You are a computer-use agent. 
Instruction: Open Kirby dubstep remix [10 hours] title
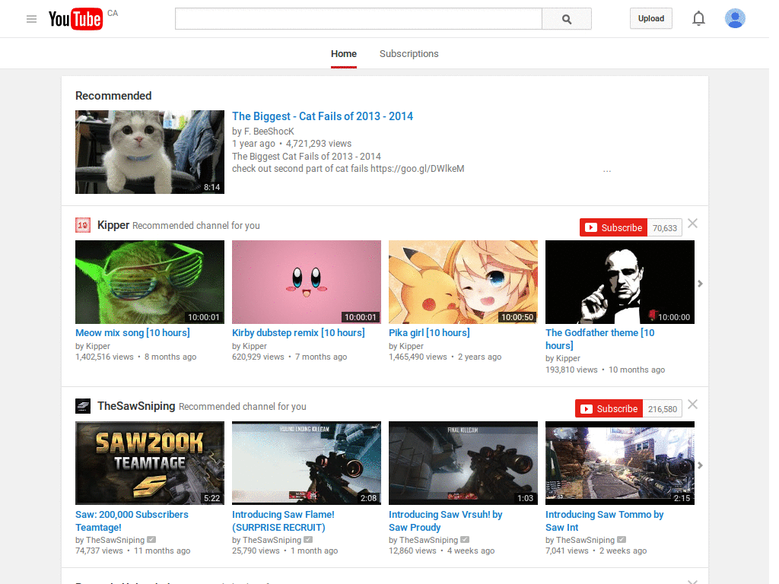[298, 333]
